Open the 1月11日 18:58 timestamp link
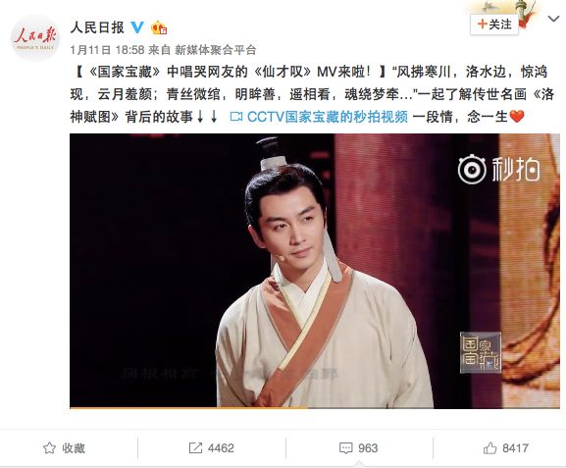Image resolution: width=566 pixels, height=468 pixels. click(107, 50)
